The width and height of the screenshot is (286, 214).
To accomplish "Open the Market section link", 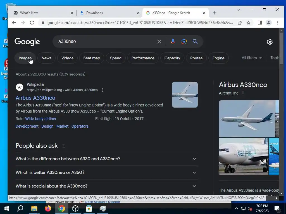I will click(x=62, y=126).
